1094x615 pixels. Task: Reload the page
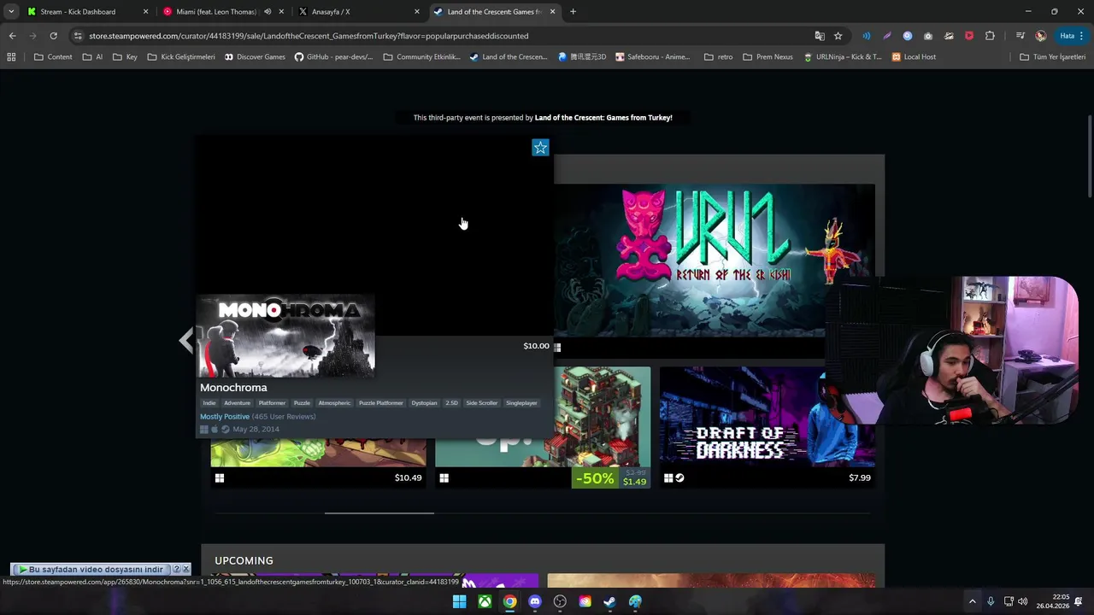click(x=53, y=36)
